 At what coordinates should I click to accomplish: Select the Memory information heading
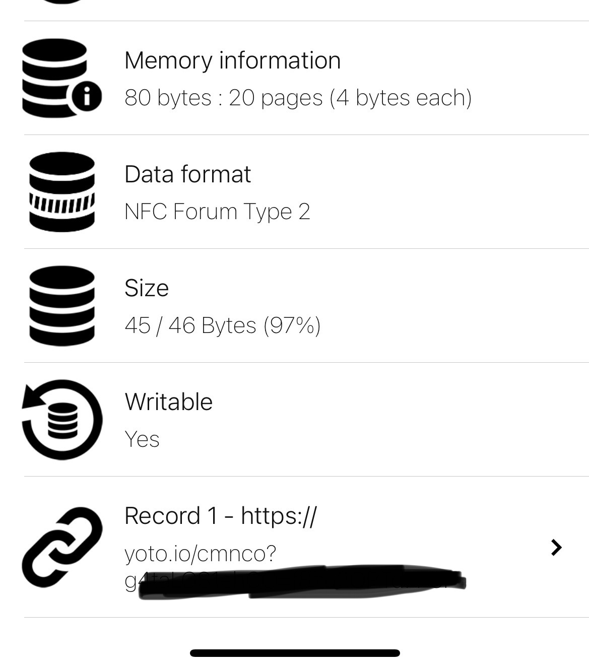click(x=232, y=60)
